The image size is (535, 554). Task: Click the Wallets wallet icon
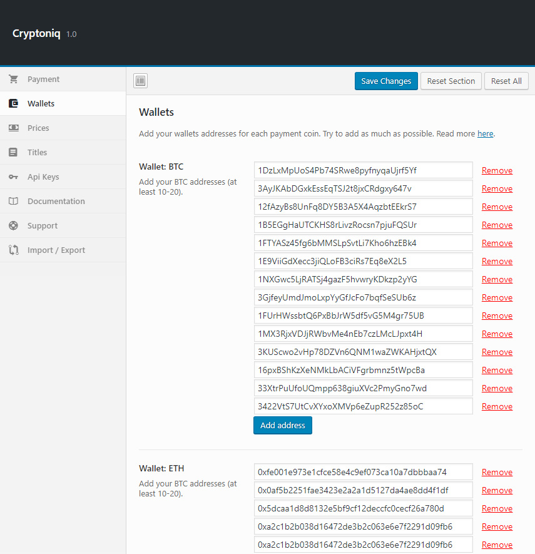(x=13, y=104)
